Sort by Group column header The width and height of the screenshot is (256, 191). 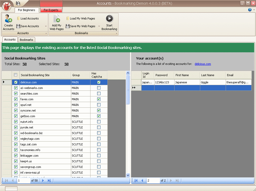tap(80, 75)
